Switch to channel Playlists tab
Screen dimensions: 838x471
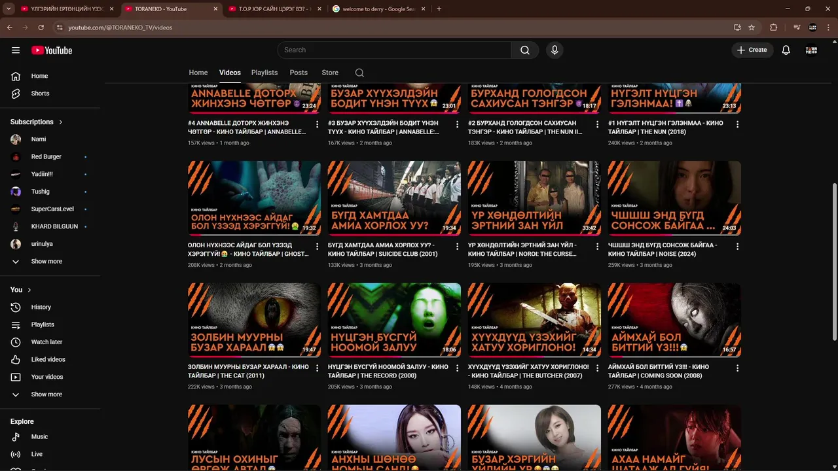click(264, 73)
